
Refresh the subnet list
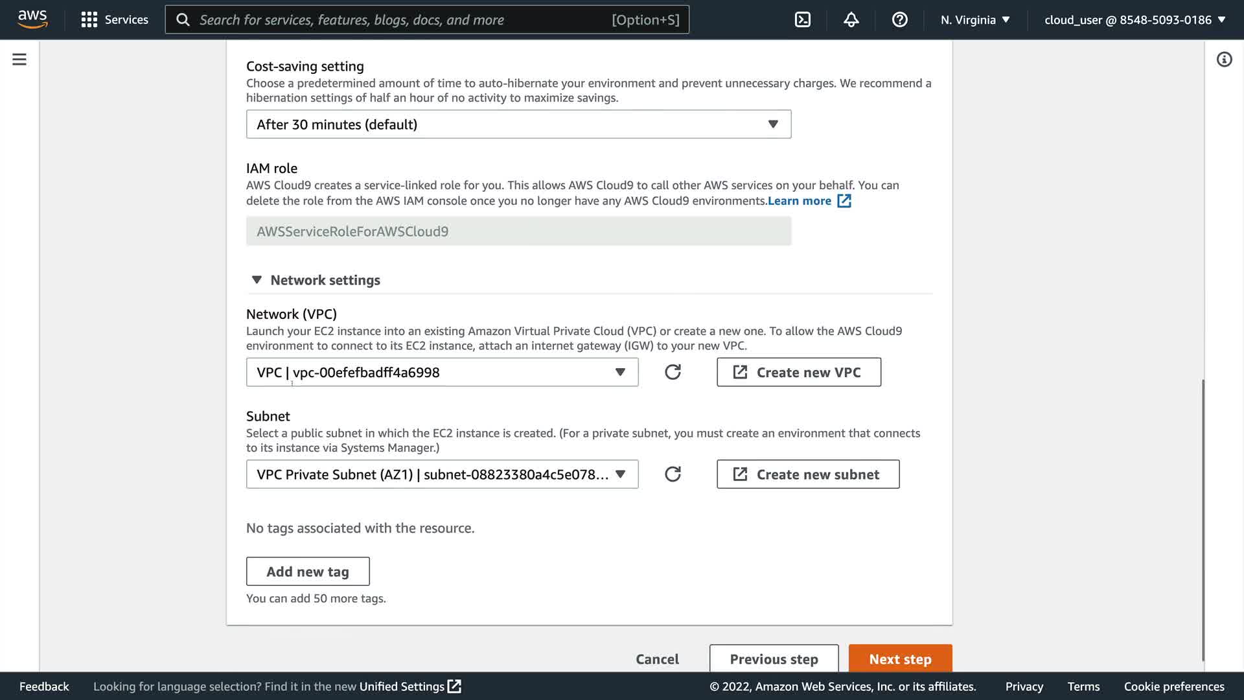coord(673,474)
